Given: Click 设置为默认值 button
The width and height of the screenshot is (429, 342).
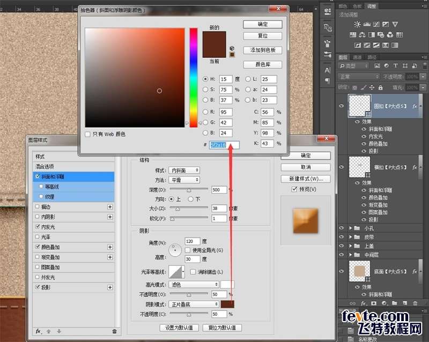Looking at the screenshot, I should 179,328.
